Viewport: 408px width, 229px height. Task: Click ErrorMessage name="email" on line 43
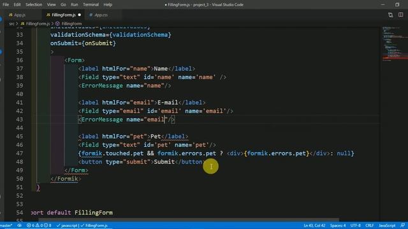(x=126, y=120)
